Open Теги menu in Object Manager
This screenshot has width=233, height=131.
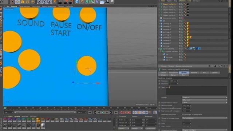coord(189,1)
